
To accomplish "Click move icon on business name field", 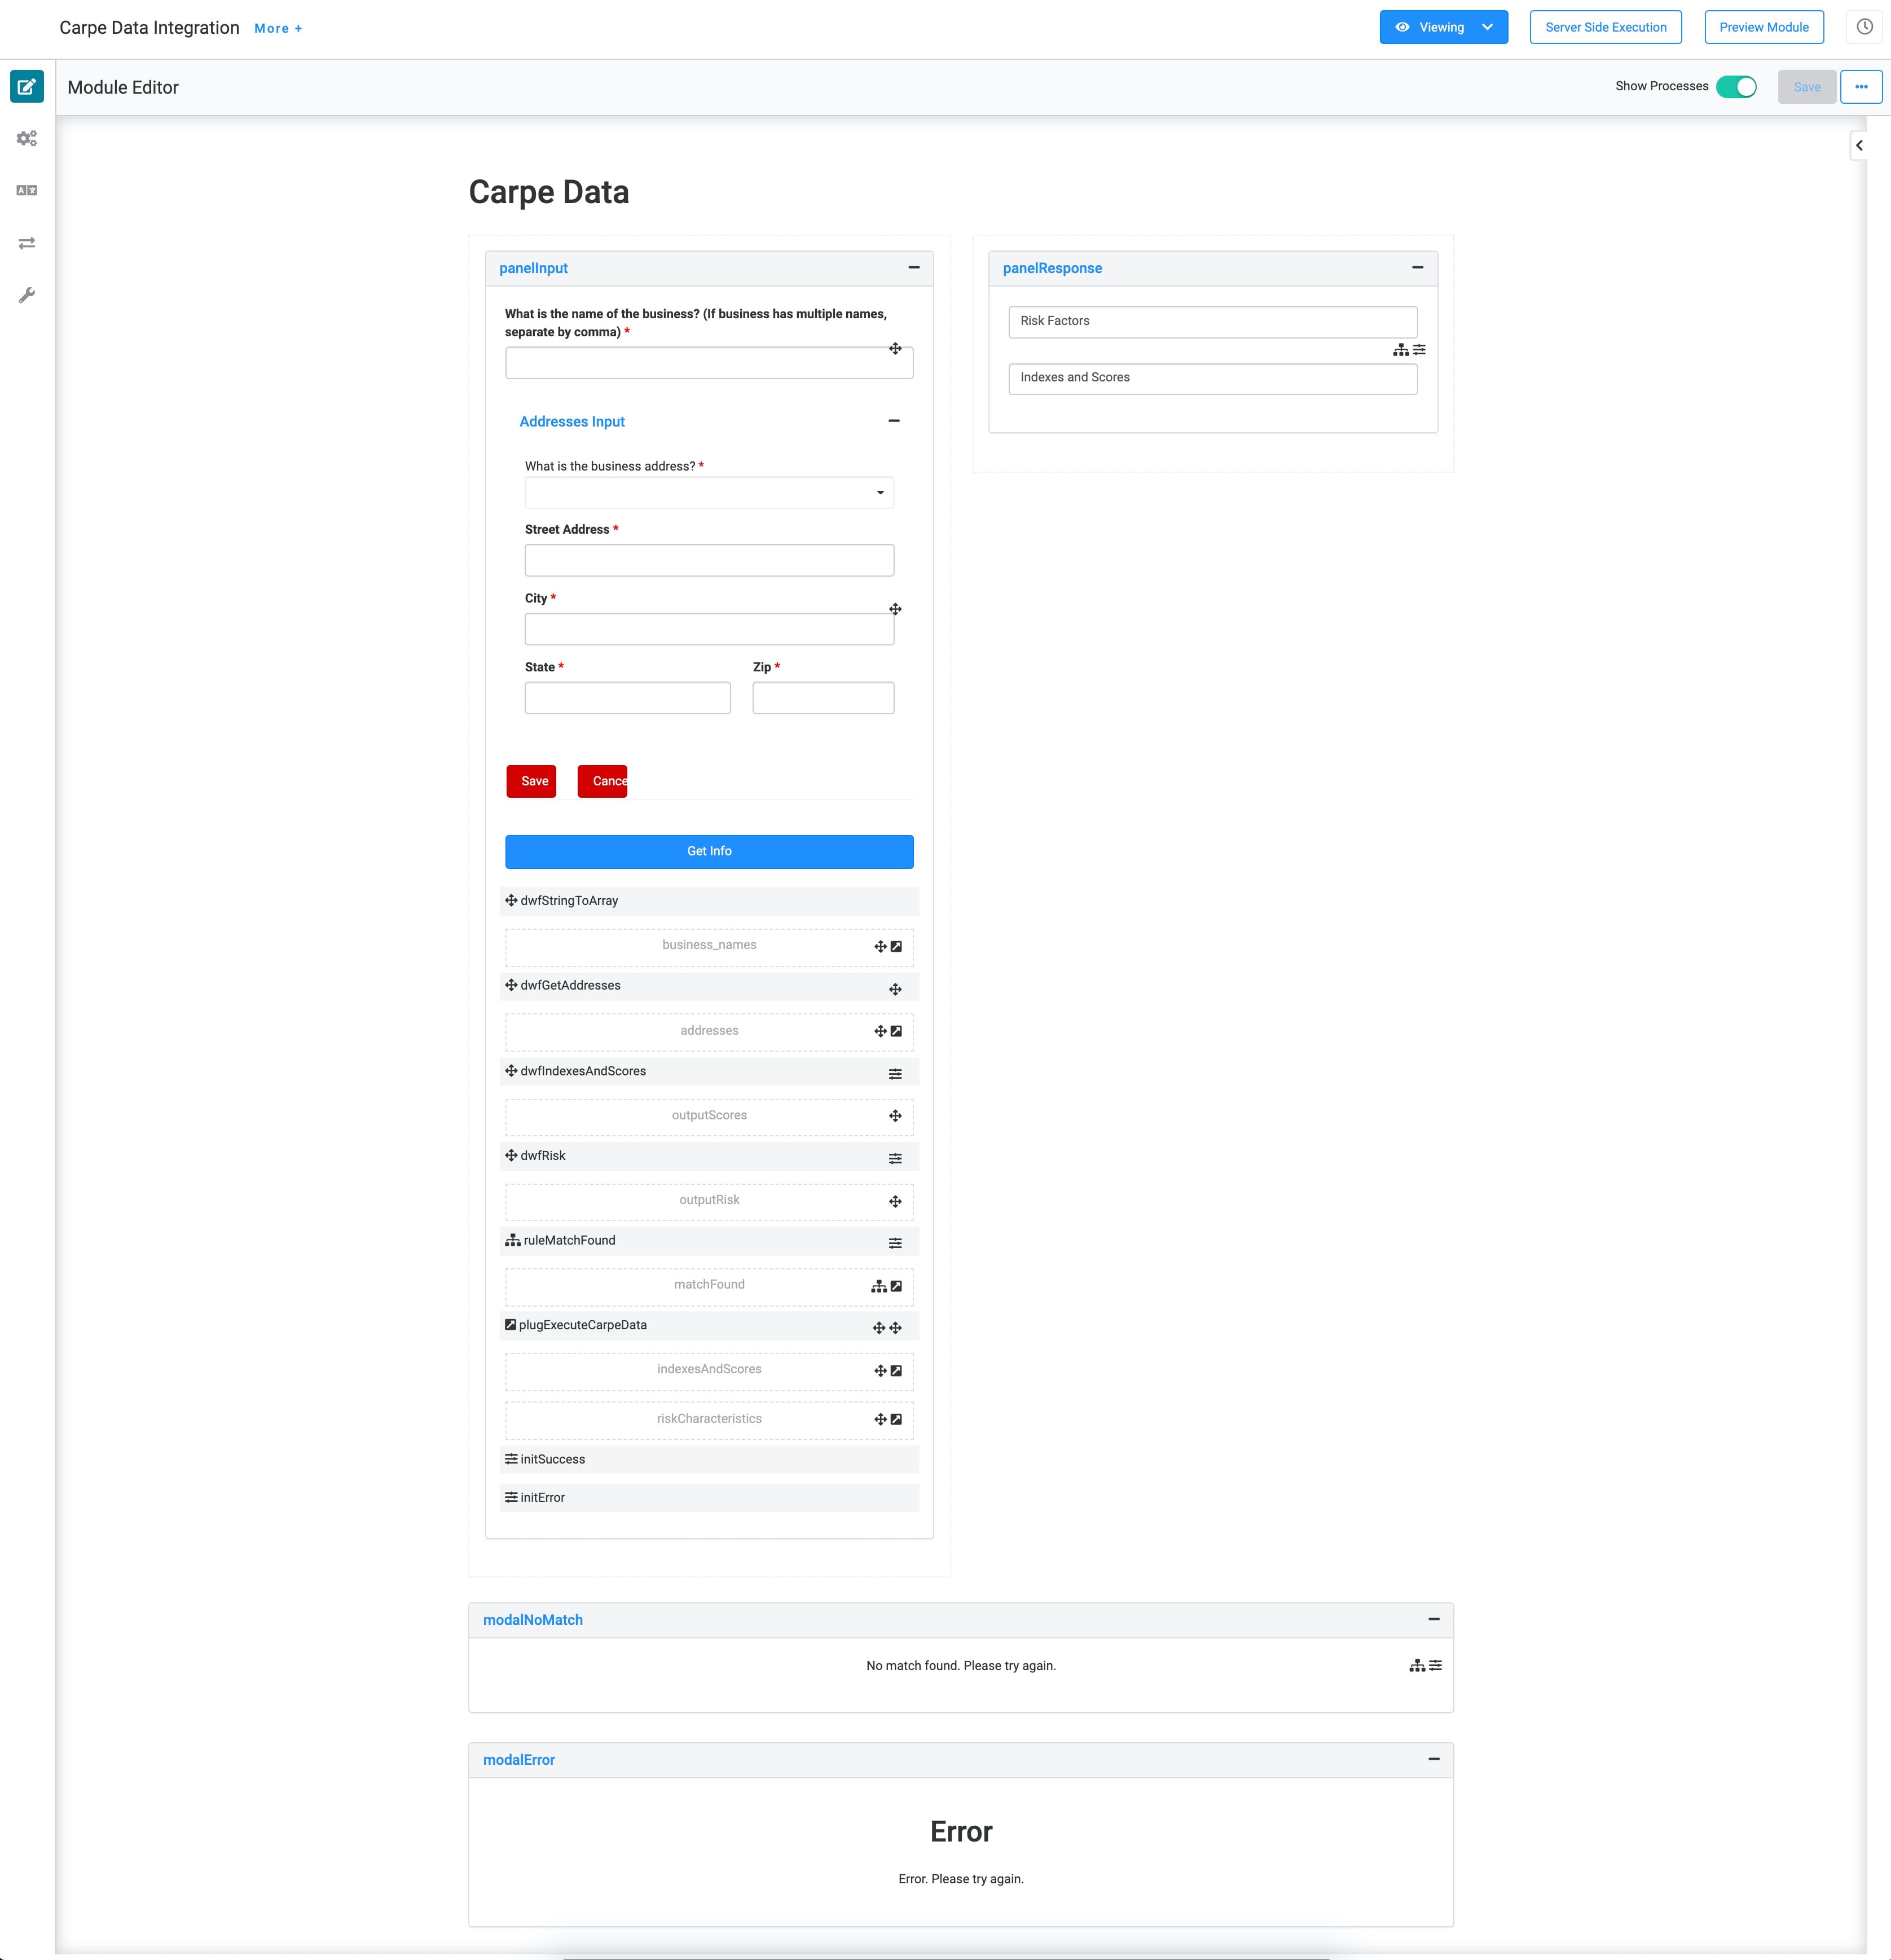I will (x=895, y=349).
